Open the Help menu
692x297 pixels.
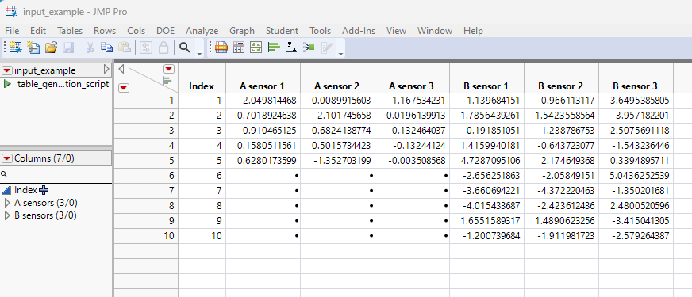click(x=473, y=31)
